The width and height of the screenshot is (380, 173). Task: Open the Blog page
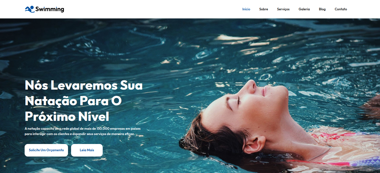(322, 9)
